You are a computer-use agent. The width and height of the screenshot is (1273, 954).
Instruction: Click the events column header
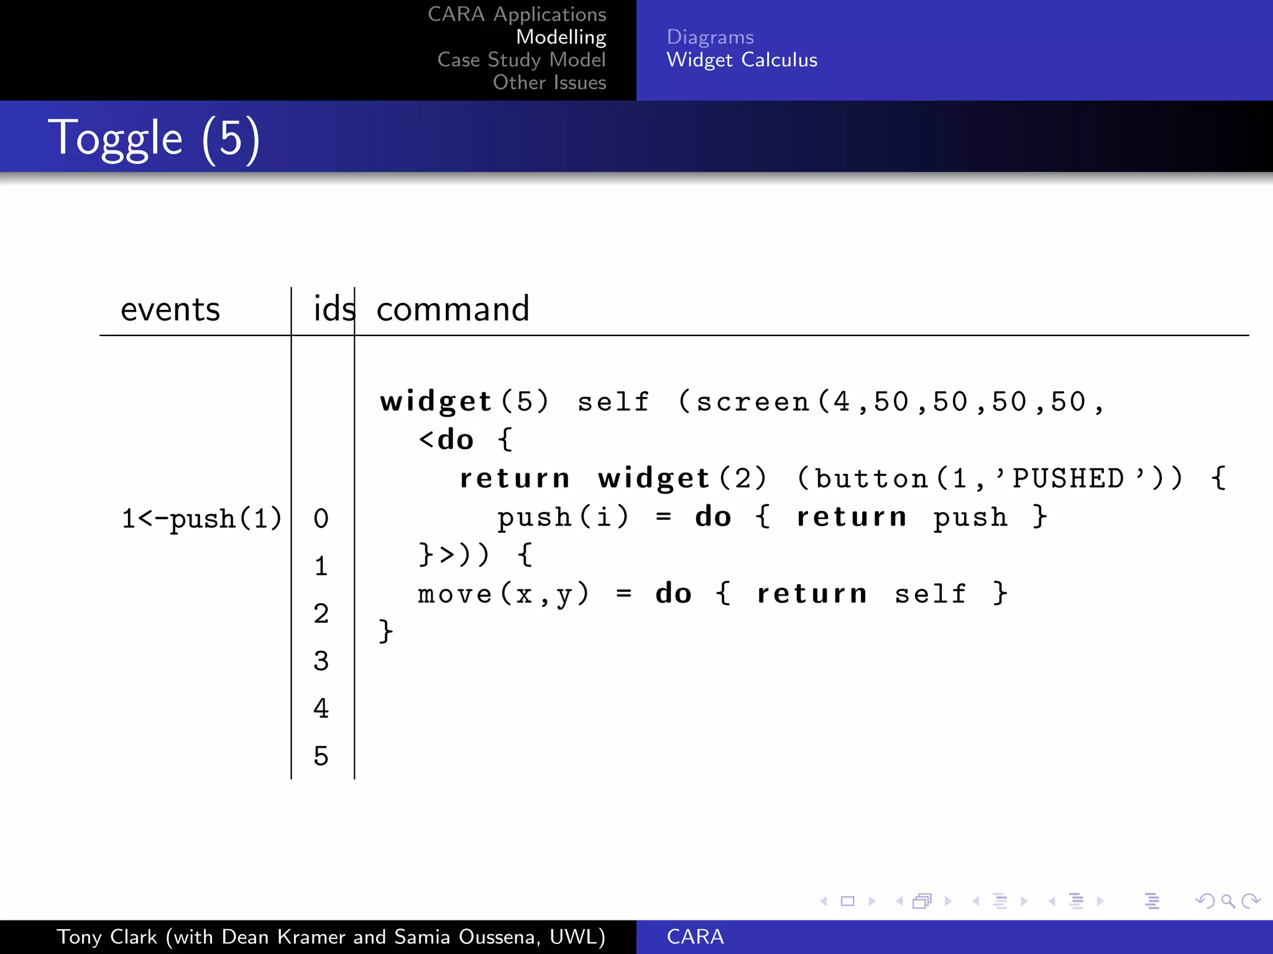tap(170, 309)
